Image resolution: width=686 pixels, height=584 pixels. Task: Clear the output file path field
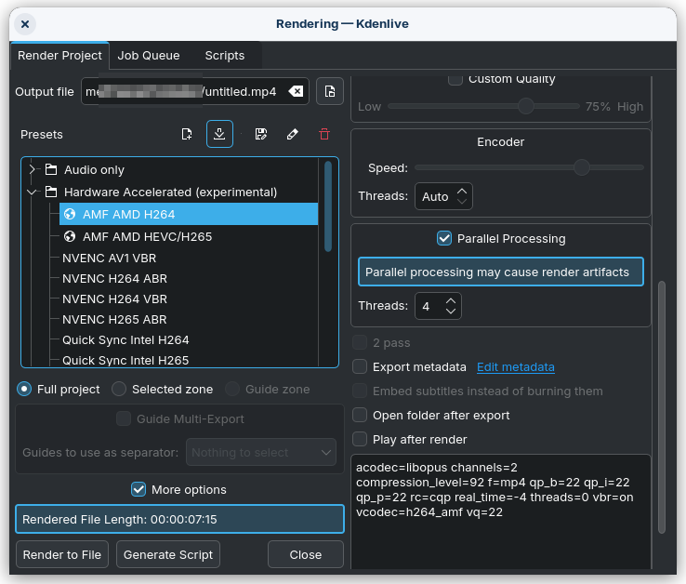(x=296, y=91)
